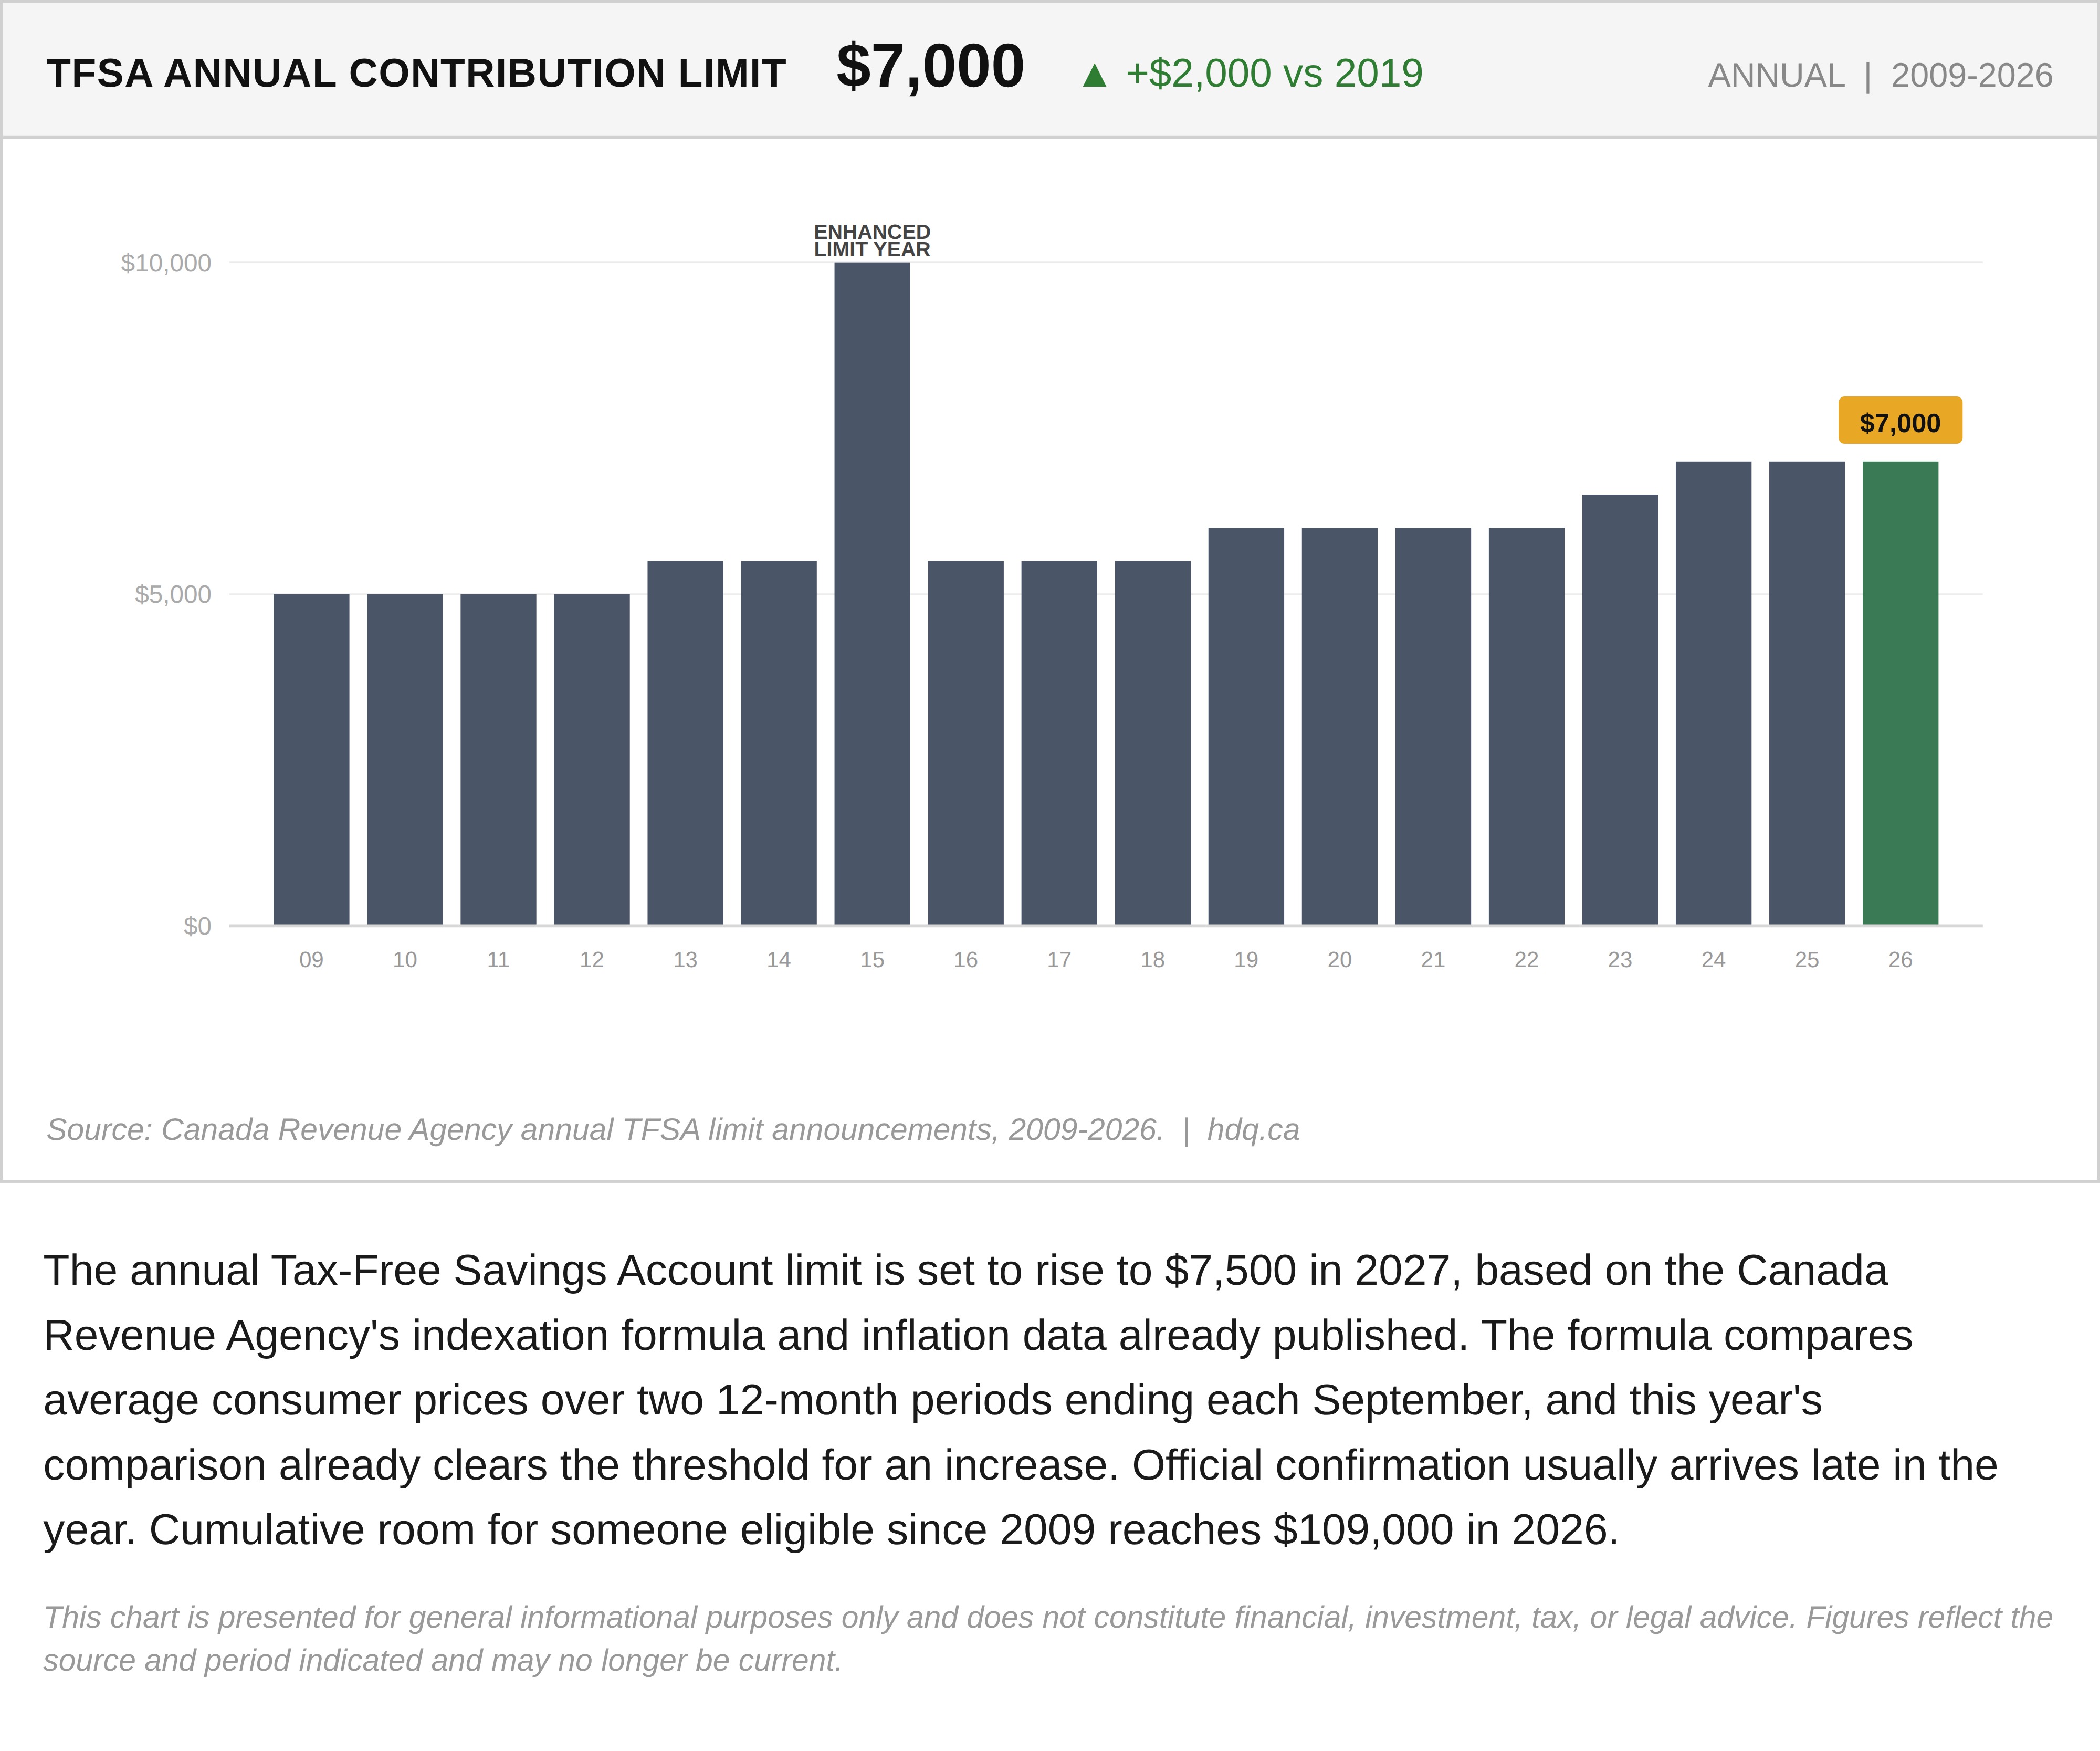Click the 'hdq.ca' source attribution
Viewport: 2100px width, 1751px height.
(x=1253, y=1130)
